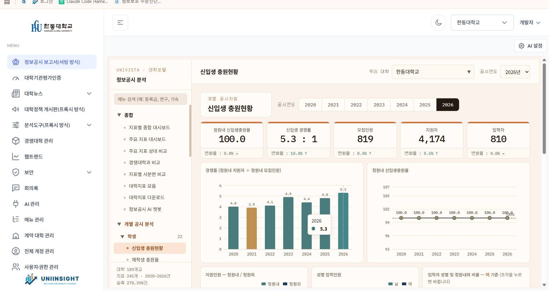The height and width of the screenshot is (291, 549).
Task: Select the 2026 year tab
Action: point(448,105)
